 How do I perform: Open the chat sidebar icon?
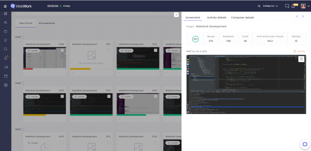(x=5, y=49)
